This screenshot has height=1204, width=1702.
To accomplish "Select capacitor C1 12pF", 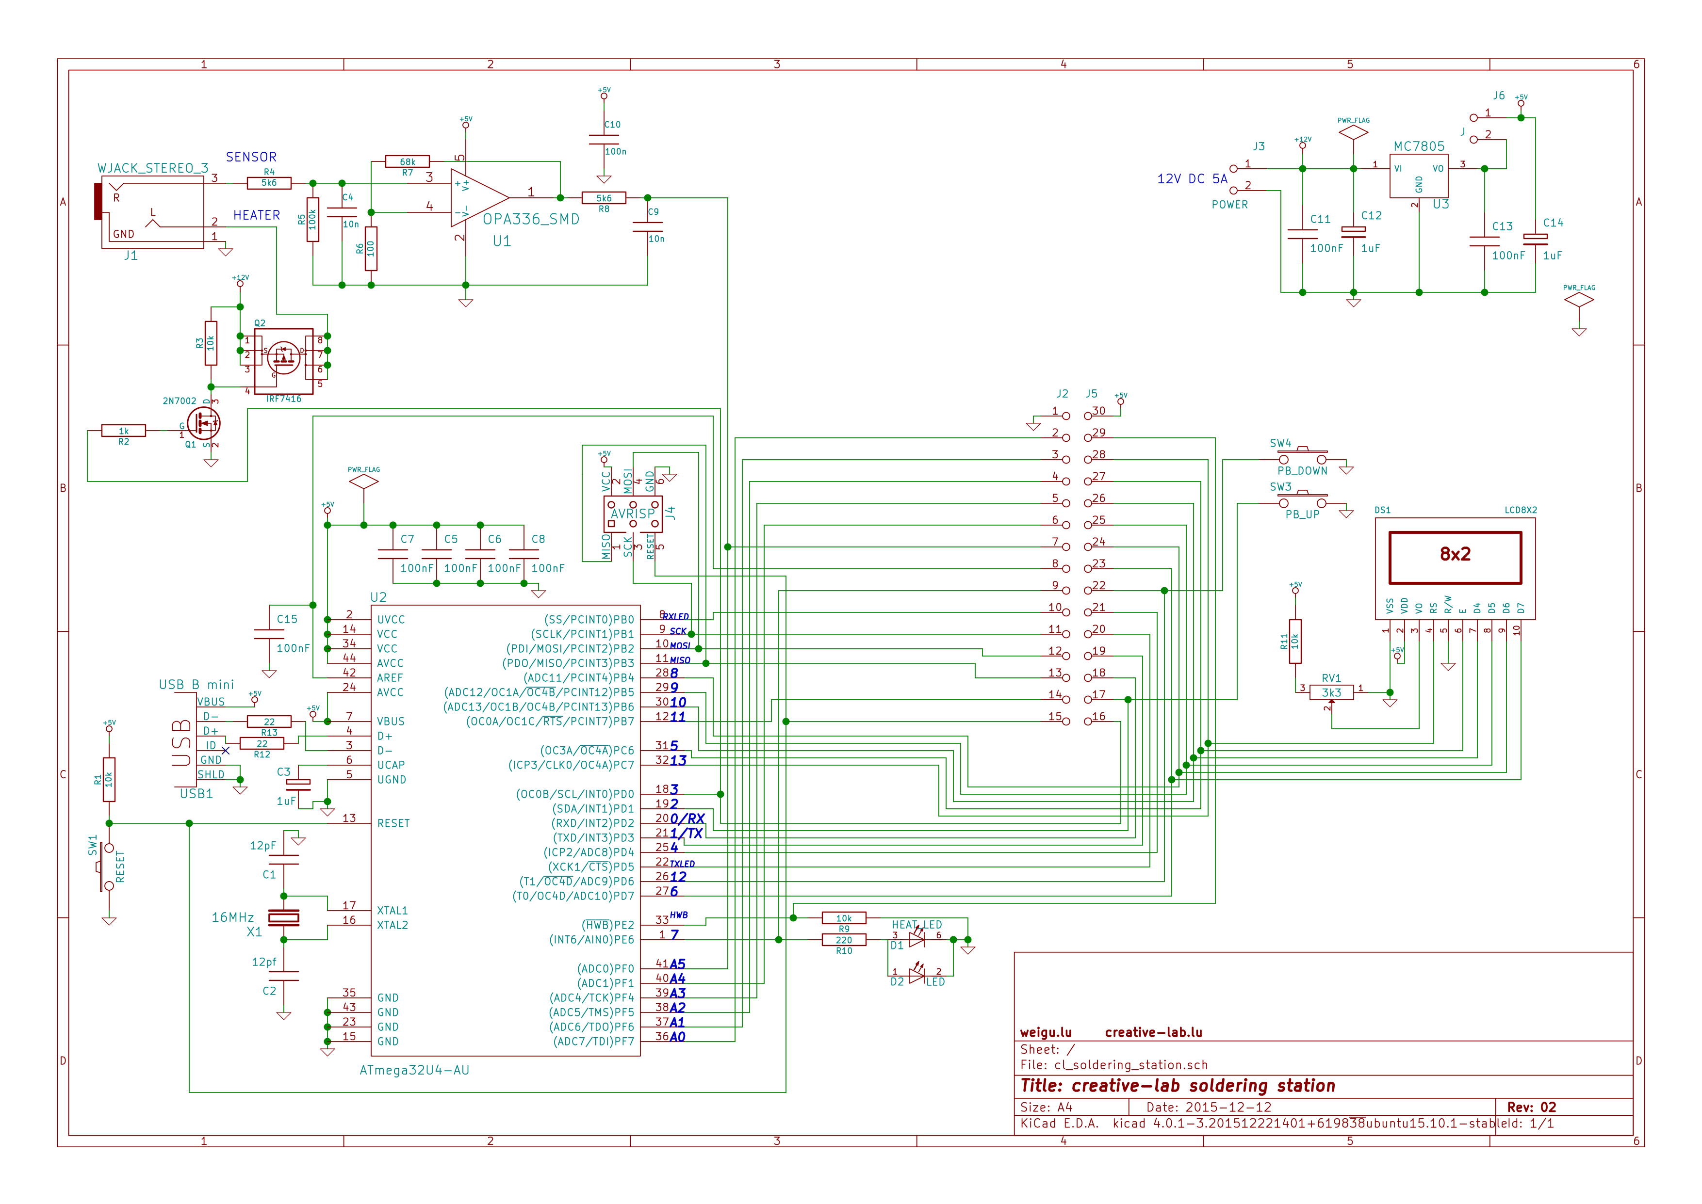I will coord(283,860).
